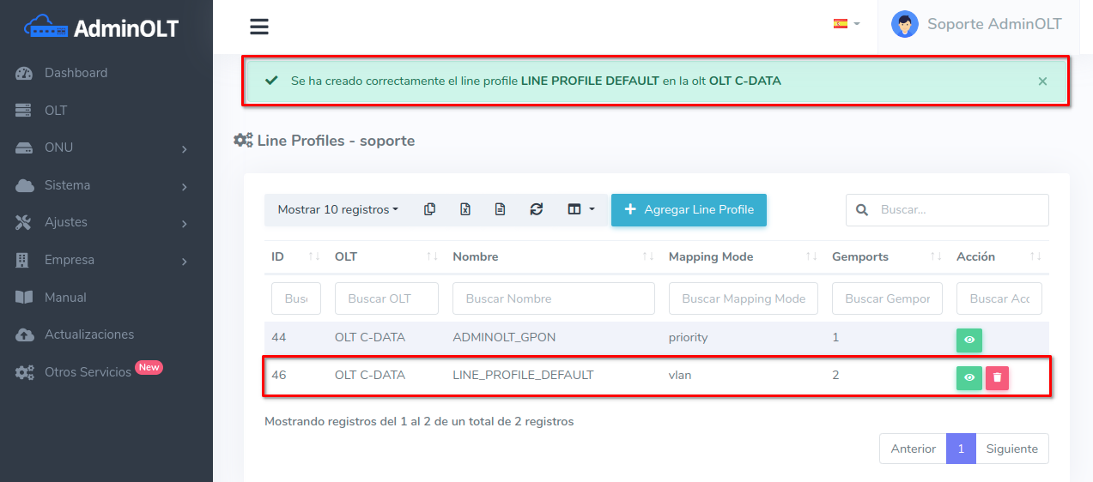Click Agregar Line Profile button

pyautogui.click(x=689, y=209)
